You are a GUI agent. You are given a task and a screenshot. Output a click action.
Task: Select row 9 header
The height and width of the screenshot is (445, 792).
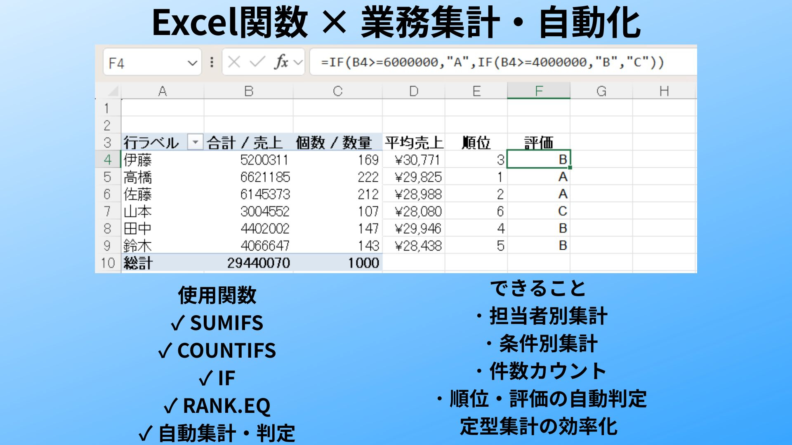107,246
